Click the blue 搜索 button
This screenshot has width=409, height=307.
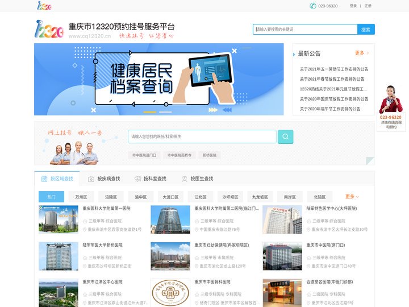click(366, 29)
